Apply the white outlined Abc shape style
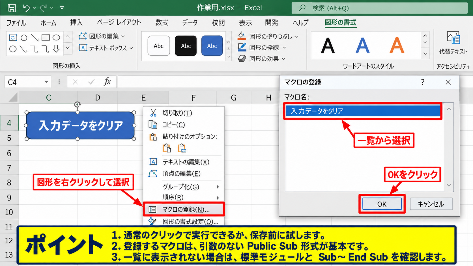Viewport: 473px width, 266px height. pos(159,46)
